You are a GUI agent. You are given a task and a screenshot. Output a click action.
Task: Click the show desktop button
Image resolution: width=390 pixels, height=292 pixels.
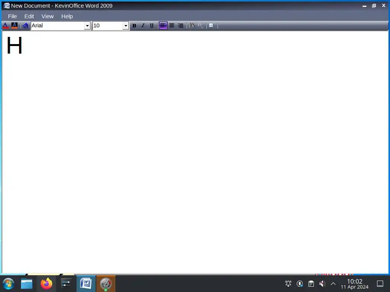(x=380, y=284)
